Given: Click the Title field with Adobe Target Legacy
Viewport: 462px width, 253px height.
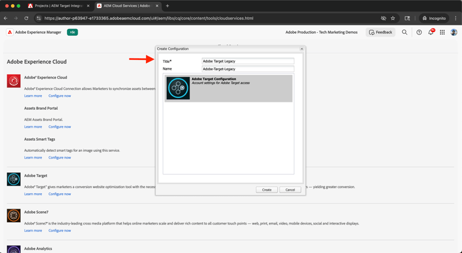Looking at the screenshot, I should [x=248, y=61].
